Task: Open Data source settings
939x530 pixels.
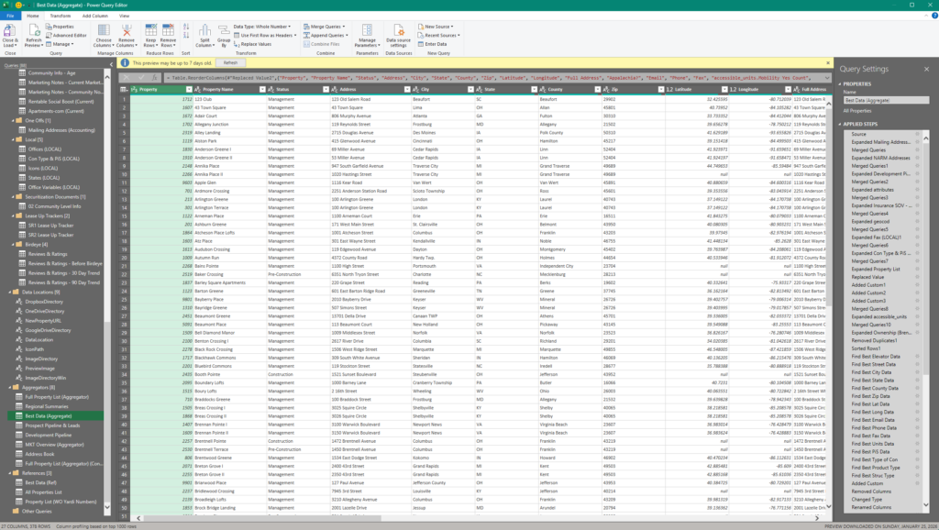Action: pos(398,32)
